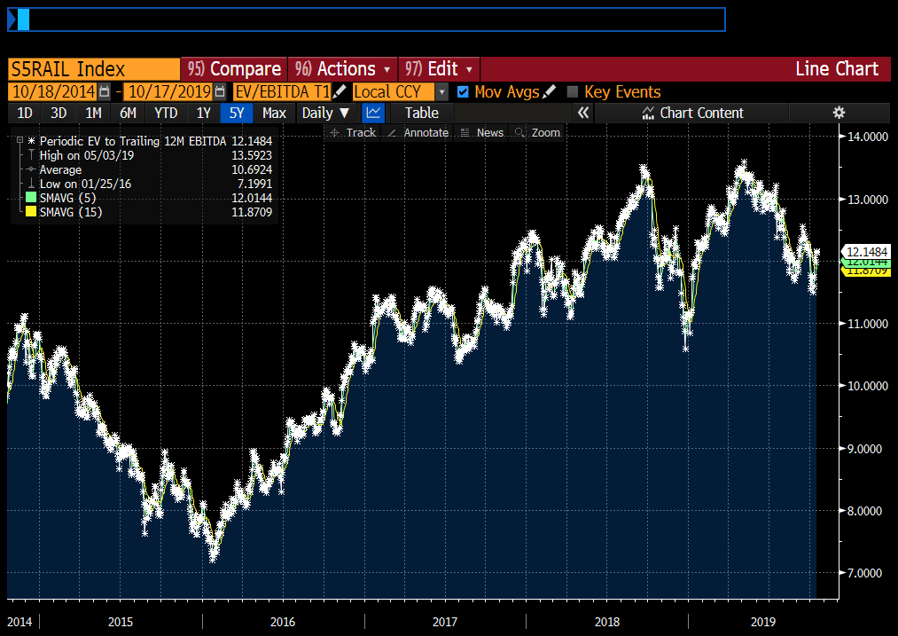The height and width of the screenshot is (636, 898).
Task: Click the Chart Content icon
Action: click(648, 113)
